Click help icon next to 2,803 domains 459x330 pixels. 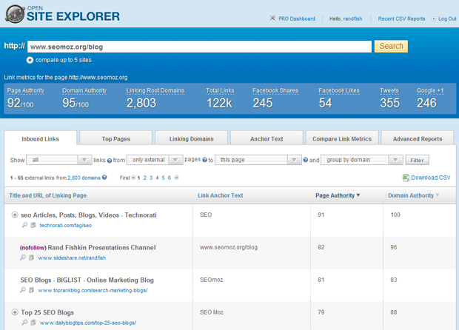[x=104, y=178]
